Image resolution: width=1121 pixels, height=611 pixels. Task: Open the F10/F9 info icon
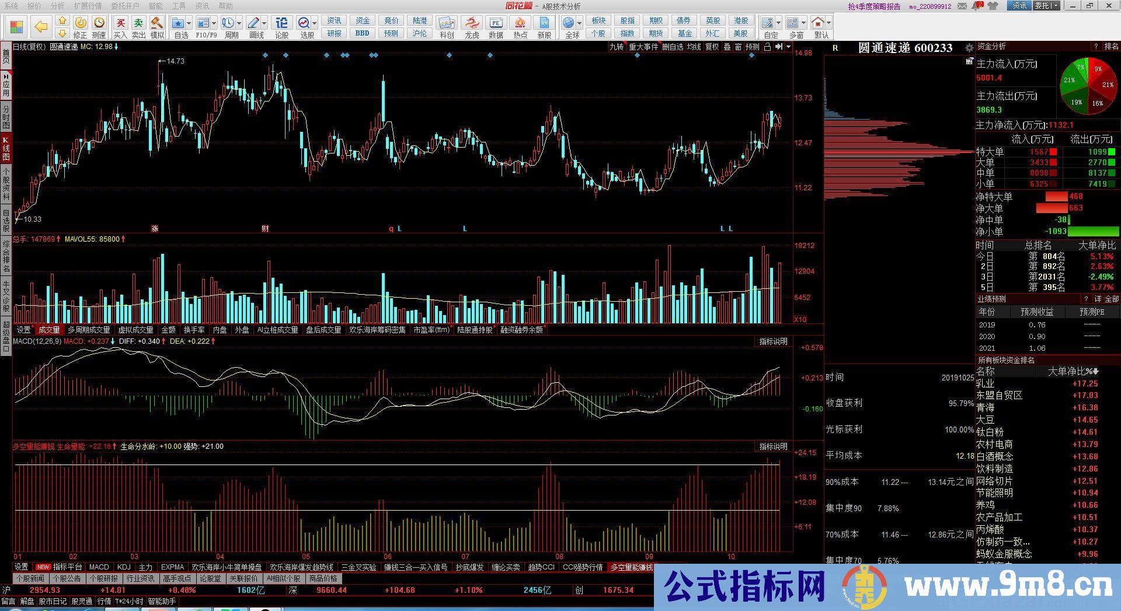point(203,23)
